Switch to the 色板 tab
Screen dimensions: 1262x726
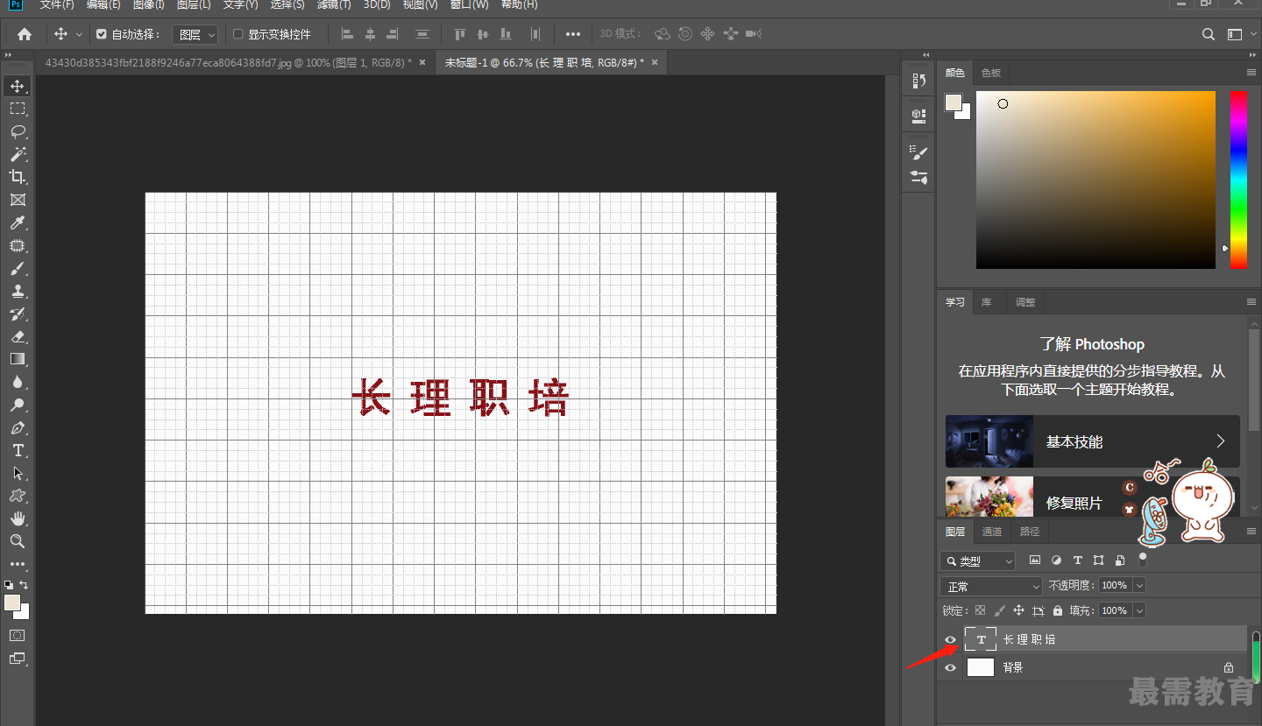click(x=990, y=73)
